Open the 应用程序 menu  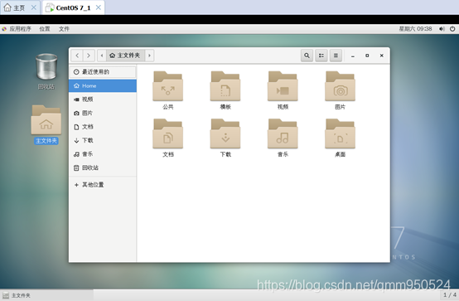pyautogui.click(x=17, y=29)
